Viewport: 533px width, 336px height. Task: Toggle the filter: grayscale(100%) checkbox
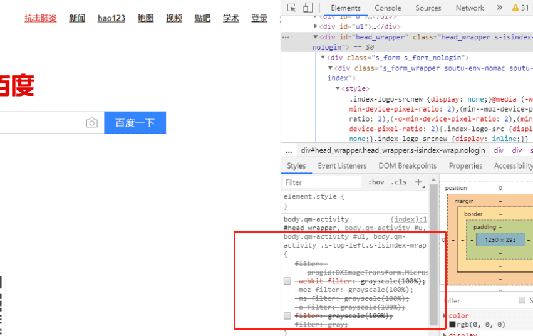pos(287,315)
